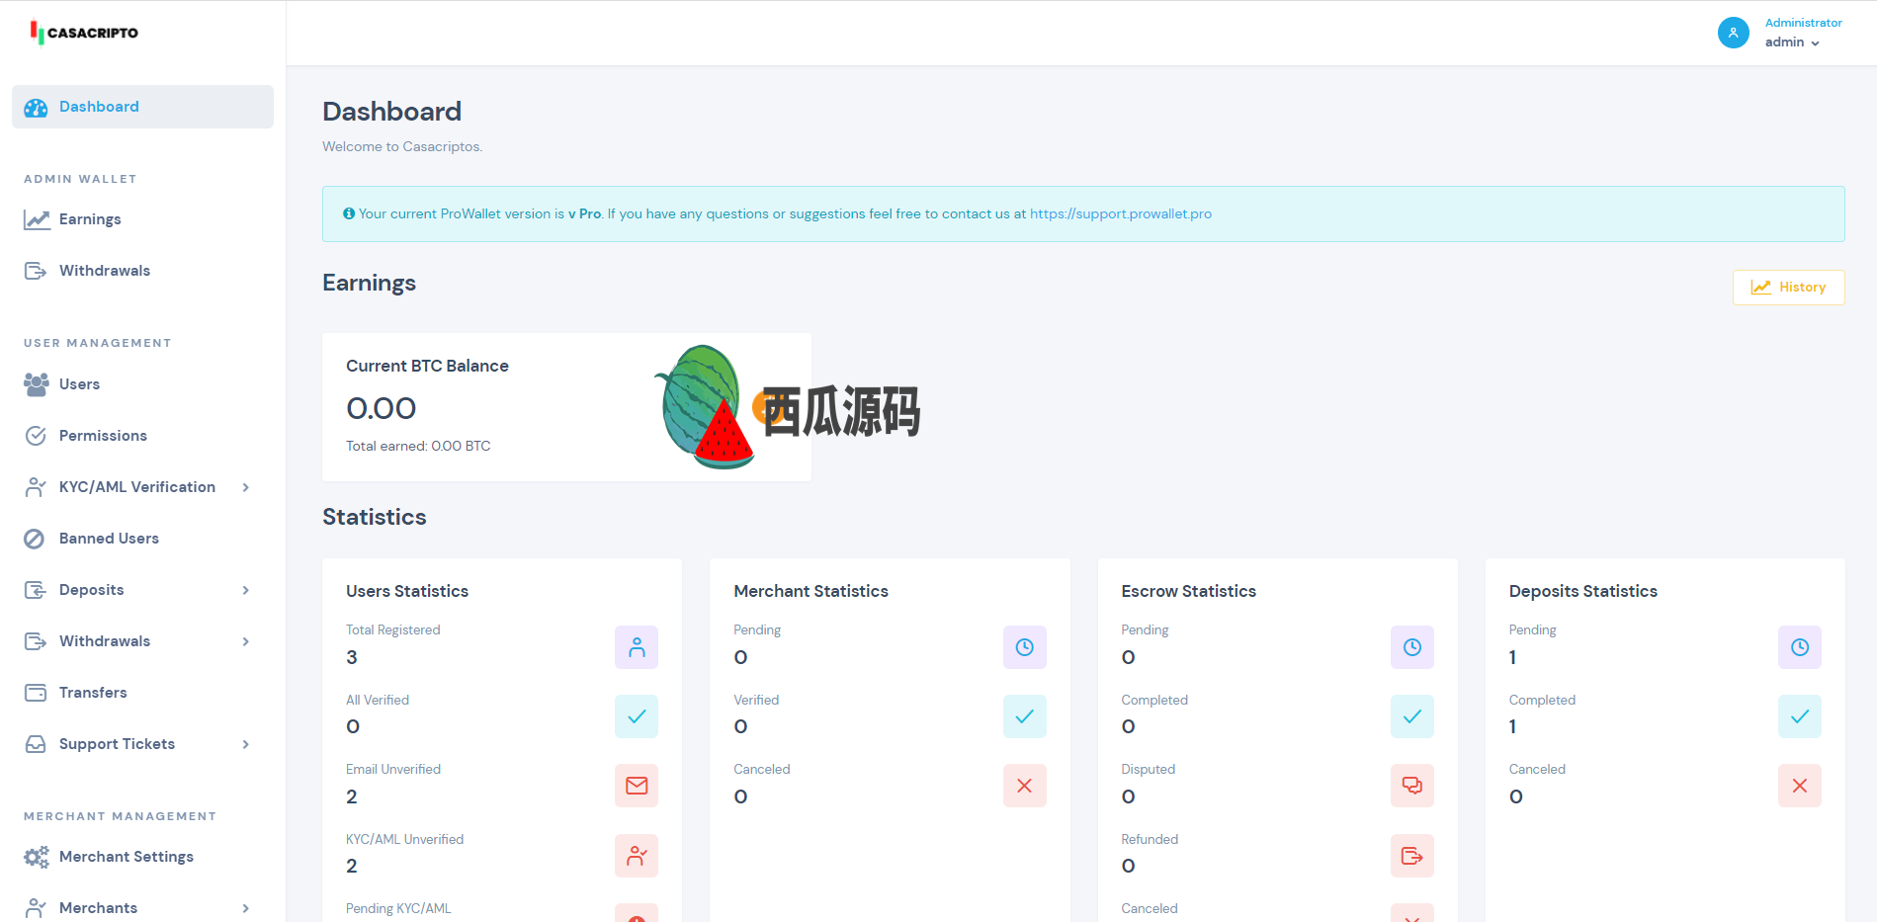Click the Earnings chart icon in sidebar

click(x=37, y=219)
